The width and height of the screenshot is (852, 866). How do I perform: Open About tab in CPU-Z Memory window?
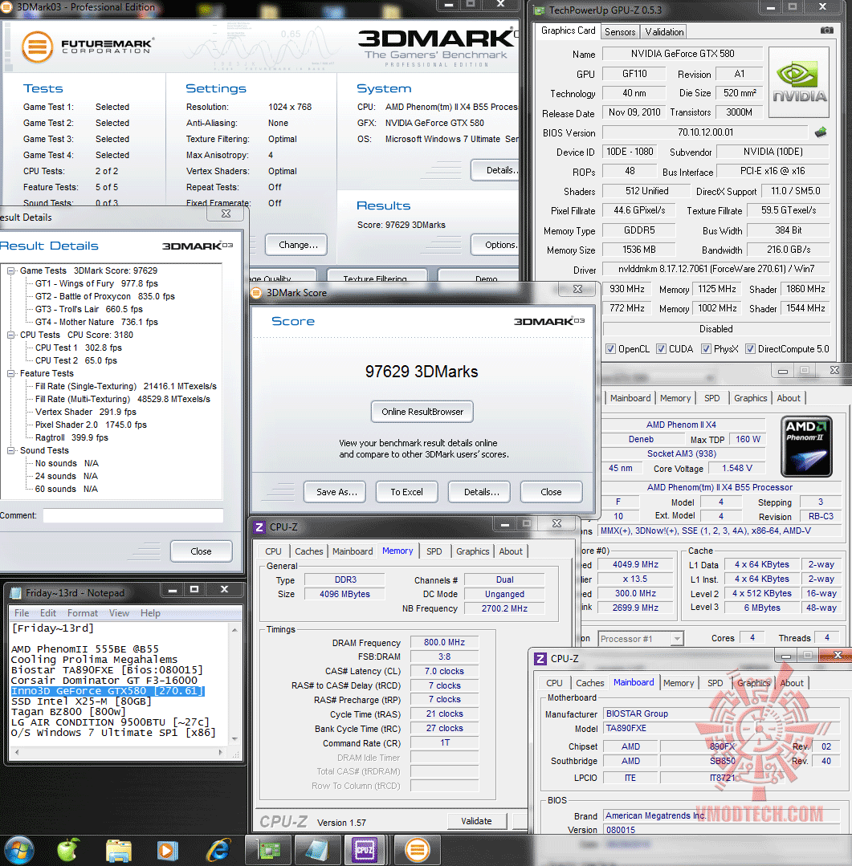[511, 551]
